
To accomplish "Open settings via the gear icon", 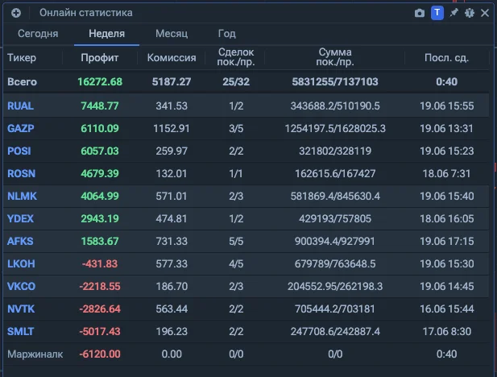I will point(470,13).
